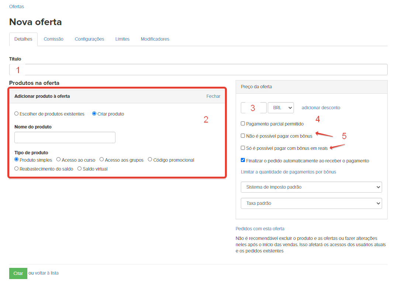
Task: Uncheck 'Finalizar o pedido automaticamente' checkbox
Action: point(243,161)
